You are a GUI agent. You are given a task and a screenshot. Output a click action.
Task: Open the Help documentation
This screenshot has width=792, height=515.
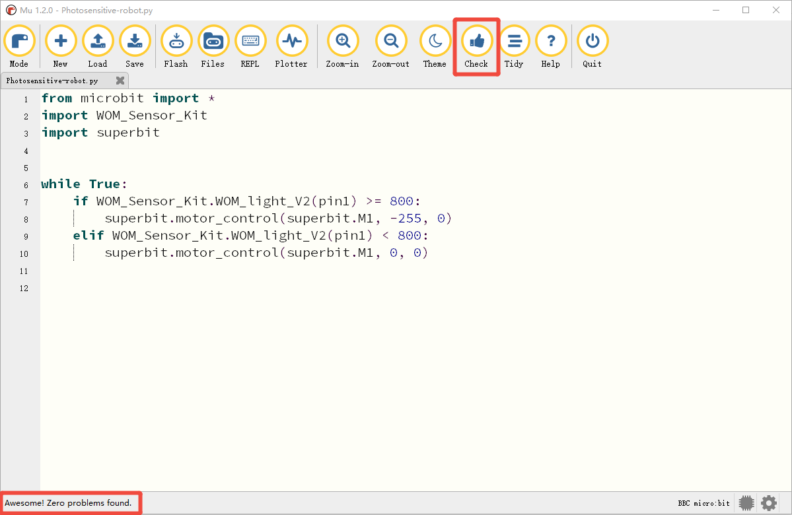(x=550, y=46)
